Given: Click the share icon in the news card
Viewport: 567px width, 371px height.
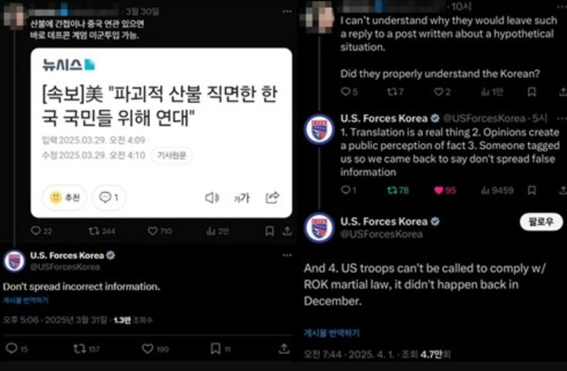Looking at the screenshot, I should coord(272,198).
